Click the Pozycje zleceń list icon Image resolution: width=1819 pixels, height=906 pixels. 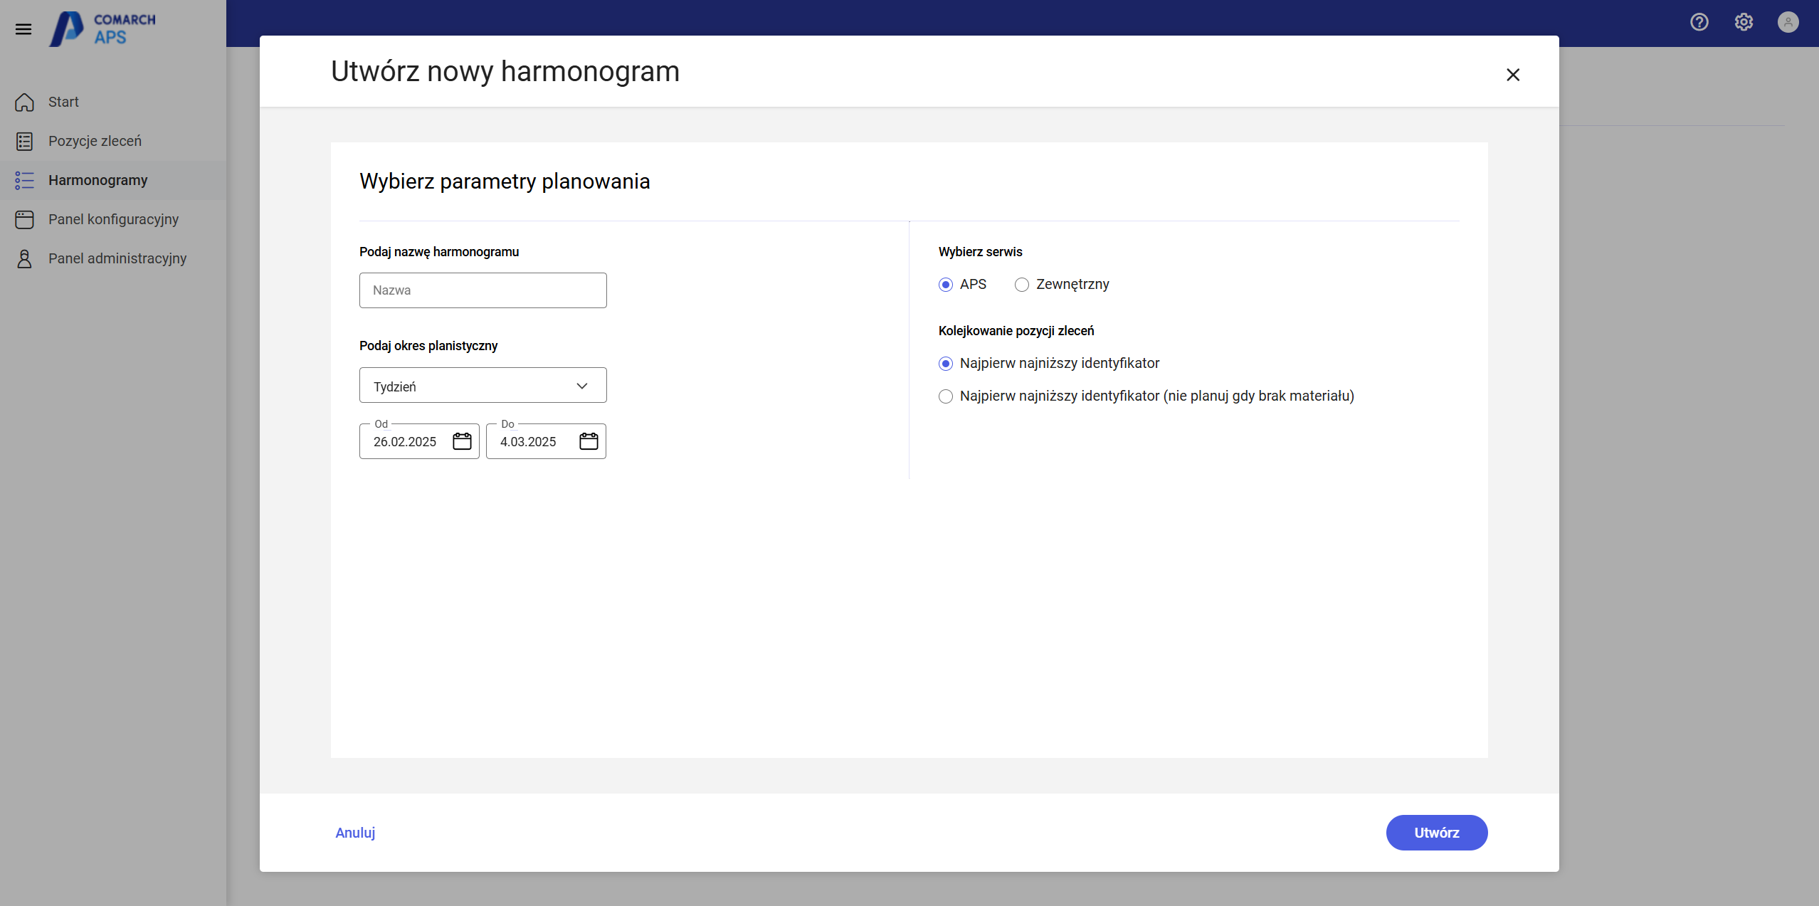[24, 141]
